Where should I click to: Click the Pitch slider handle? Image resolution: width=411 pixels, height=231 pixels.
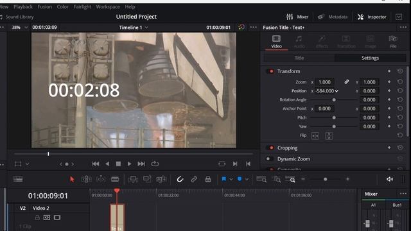pyautogui.click(x=334, y=117)
